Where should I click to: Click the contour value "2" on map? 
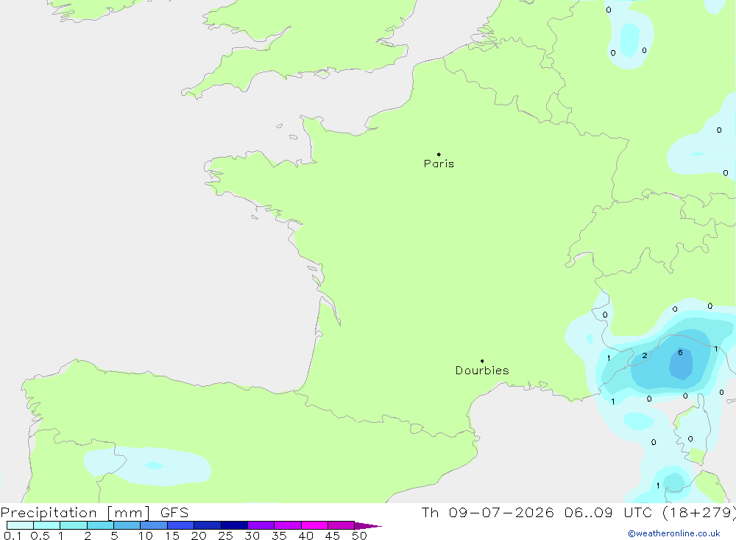point(645,355)
